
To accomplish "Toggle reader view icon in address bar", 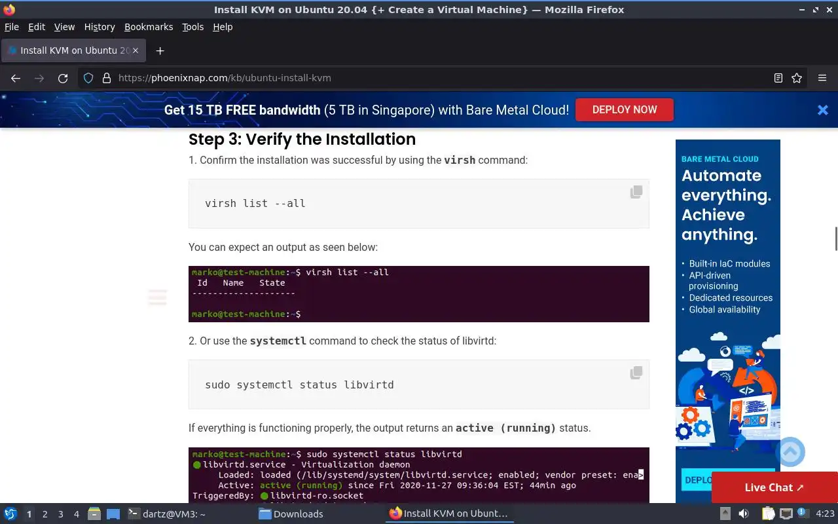I will point(778,78).
